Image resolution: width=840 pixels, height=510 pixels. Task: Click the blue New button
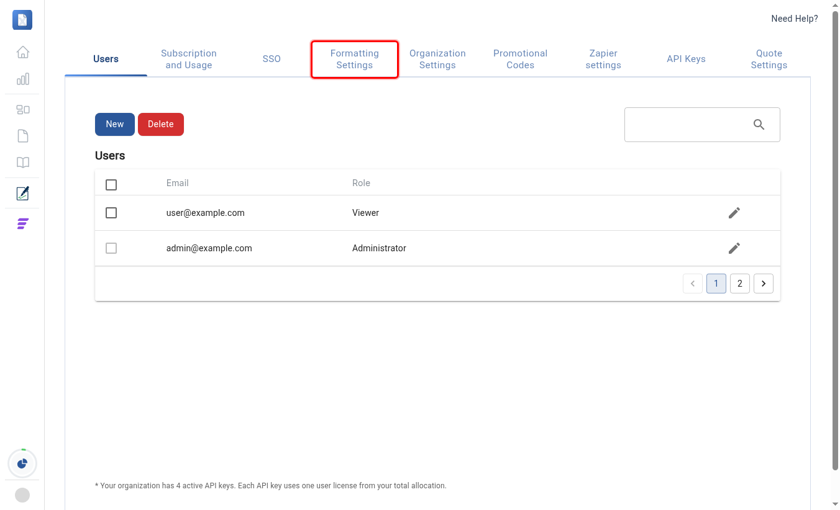[115, 124]
